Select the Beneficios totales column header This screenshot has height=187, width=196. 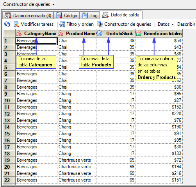[159, 34]
